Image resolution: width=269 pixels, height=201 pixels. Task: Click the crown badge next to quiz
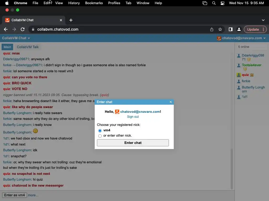(252, 75)
